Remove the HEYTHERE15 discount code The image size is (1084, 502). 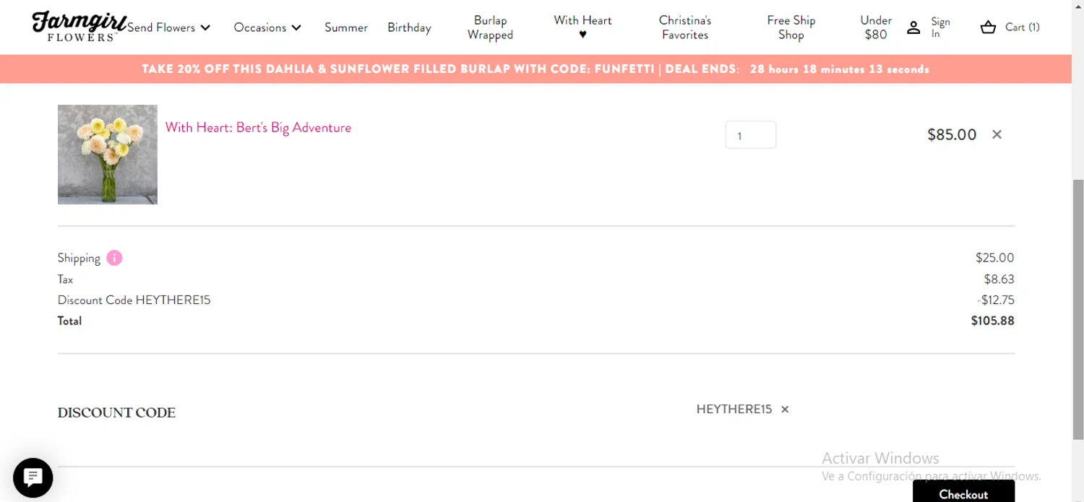(785, 410)
